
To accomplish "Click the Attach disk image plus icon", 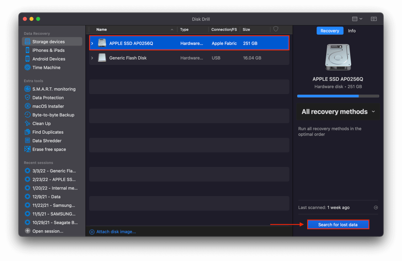I will coord(92,232).
